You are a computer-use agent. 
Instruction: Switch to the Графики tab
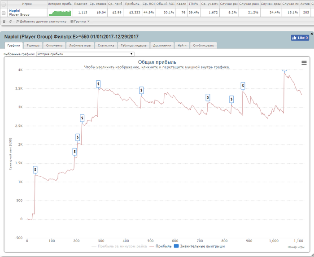coord(13,45)
